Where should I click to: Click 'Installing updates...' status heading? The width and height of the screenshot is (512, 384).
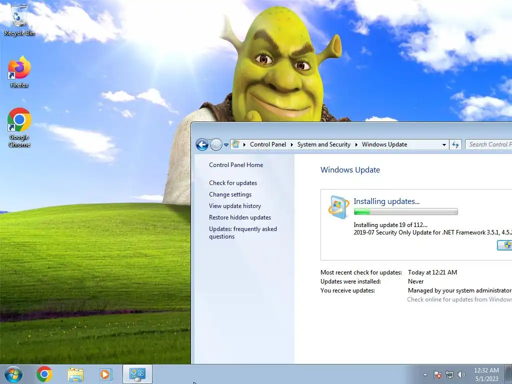pyautogui.click(x=386, y=201)
